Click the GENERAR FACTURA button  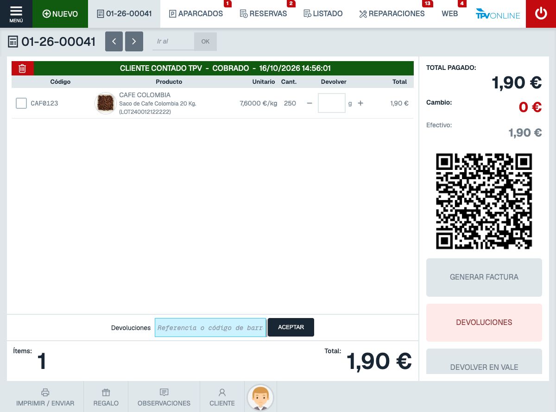(484, 277)
